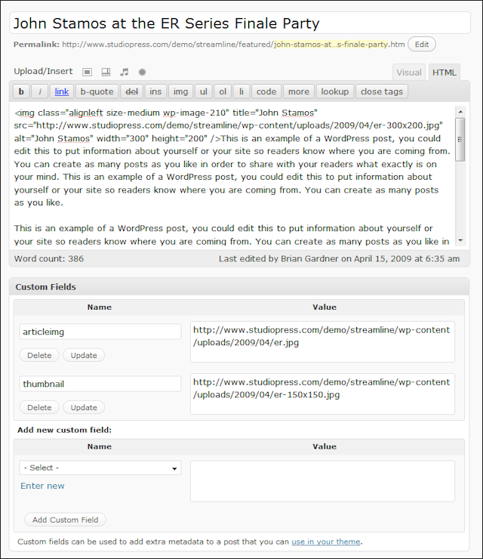
Task: Click the lookup button
Action: 335,91
